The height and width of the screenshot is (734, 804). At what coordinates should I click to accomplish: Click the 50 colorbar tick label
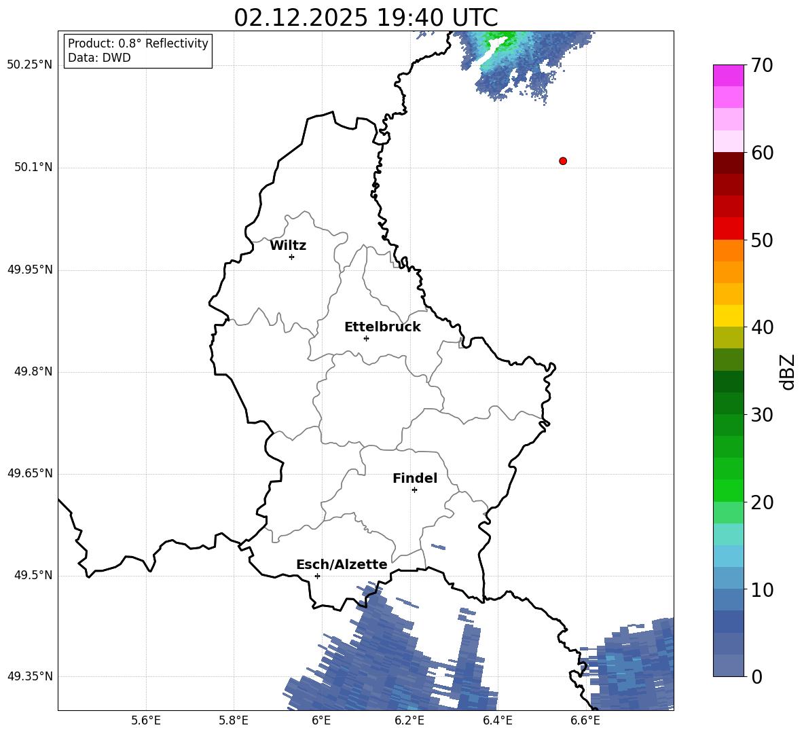(762, 240)
